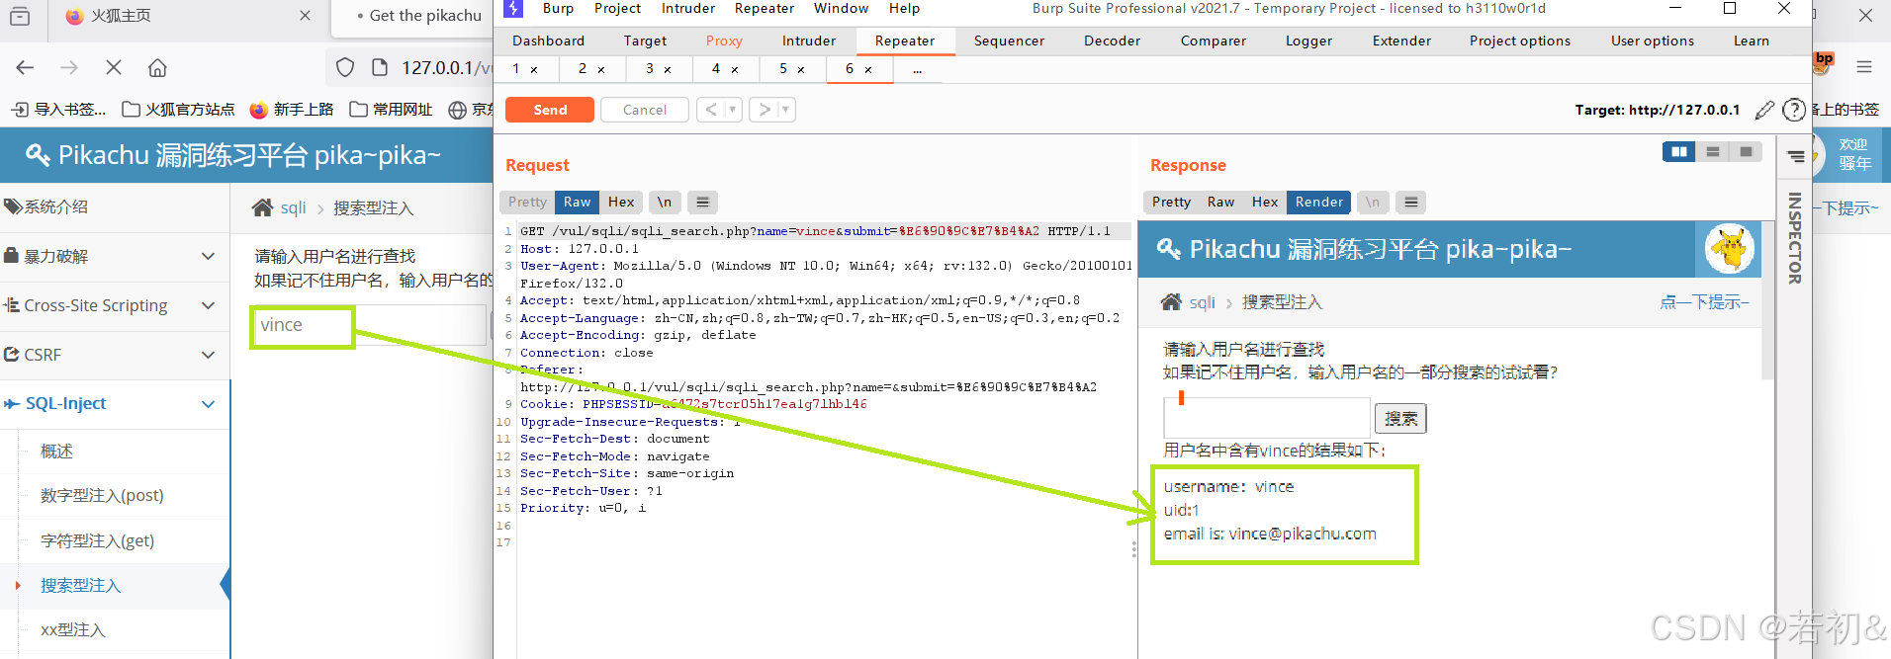This screenshot has width=1891, height=659.
Task: Go to previous request in Repeater history
Action: click(x=711, y=110)
